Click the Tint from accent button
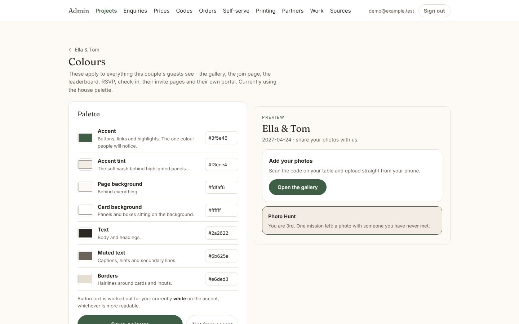Image resolution: width=519 pixels, height=324 pixels. (x=212, y=320)
